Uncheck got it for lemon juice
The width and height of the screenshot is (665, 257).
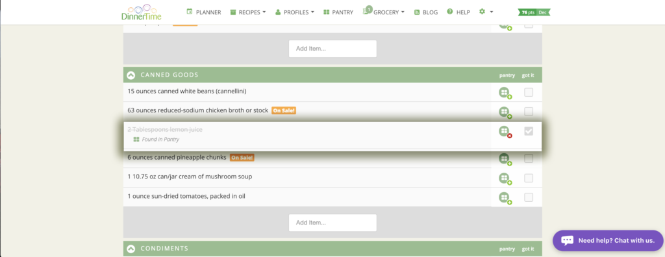pyautogui.click(x=529, y=131)
